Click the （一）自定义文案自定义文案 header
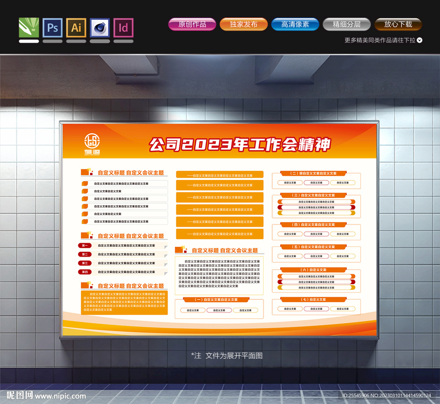The height and width of the screenshot is (404, 440). point(216,300)
